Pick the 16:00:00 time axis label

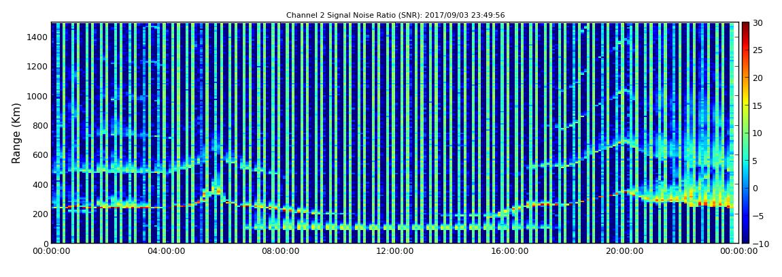click(509, 252)
